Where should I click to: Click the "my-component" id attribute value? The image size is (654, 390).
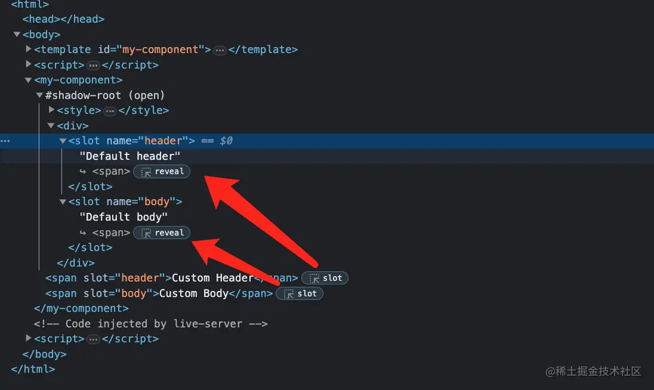pyautogui.click(x=160, y=49)
